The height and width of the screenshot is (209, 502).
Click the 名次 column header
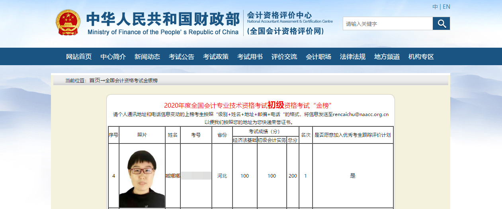pos(306,135)
